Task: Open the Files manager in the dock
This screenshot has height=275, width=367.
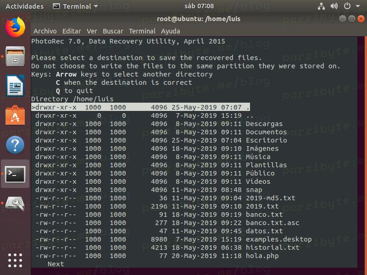Action: 15,56
